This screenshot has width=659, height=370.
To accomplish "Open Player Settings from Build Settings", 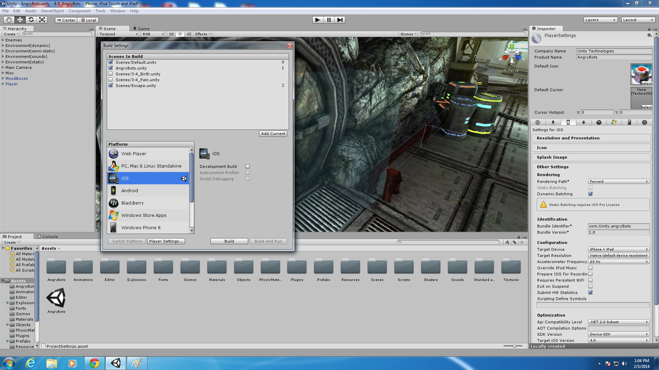I will [166, 241].
